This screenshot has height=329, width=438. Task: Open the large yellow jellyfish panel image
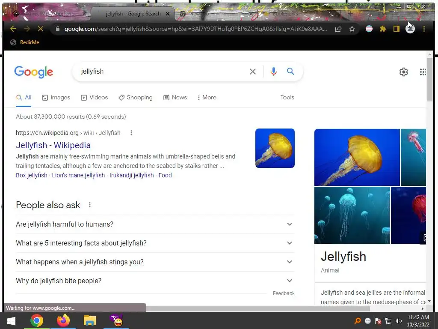[357, 157]
